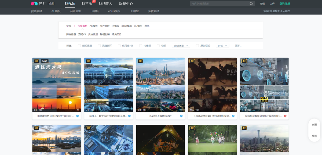
Task: Click 存 save icon on 港珠澳大桥 thumbnail
Action: click(x=78, y=110)
